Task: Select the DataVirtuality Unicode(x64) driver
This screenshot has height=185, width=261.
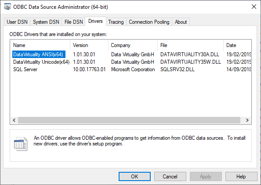Action: [x=41, y=62]
